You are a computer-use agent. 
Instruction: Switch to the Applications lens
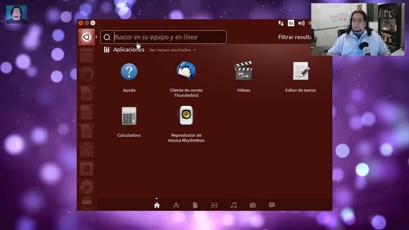coord(176,205)
